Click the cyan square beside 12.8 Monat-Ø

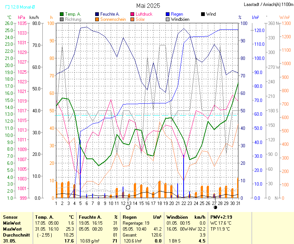8,7
